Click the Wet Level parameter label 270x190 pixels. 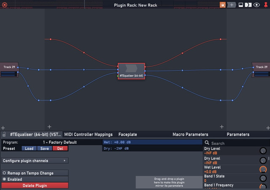coord(212,167)
